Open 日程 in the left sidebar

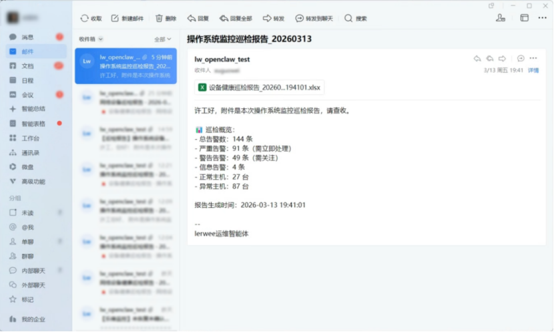click(27, 80)
